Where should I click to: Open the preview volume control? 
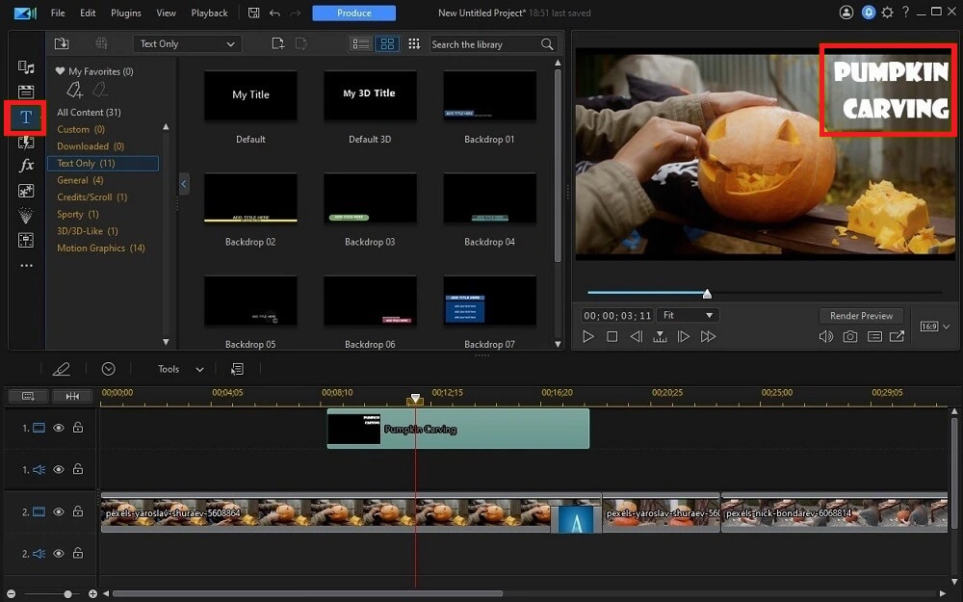825,336
